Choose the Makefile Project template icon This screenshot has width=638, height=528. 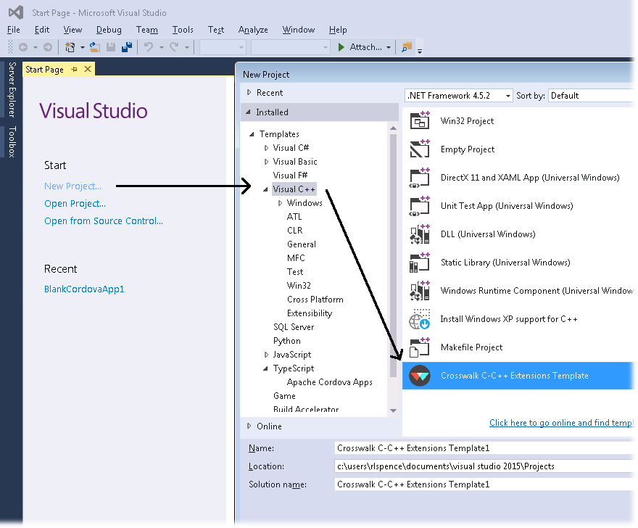coord(420,347)
